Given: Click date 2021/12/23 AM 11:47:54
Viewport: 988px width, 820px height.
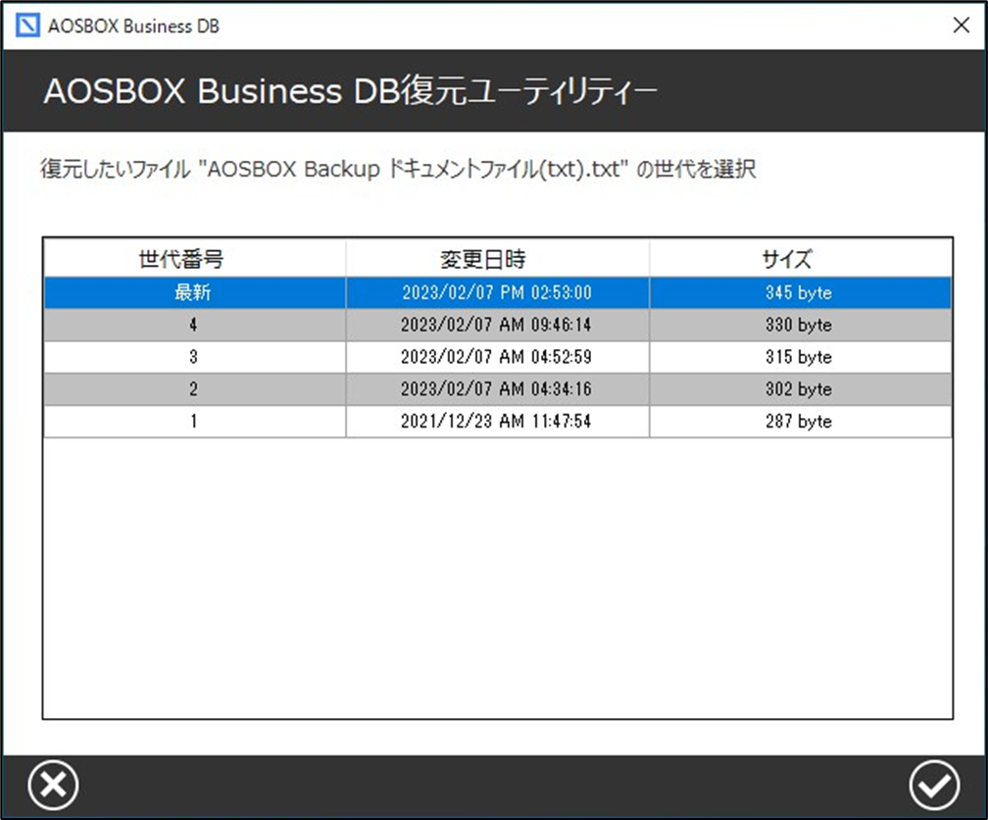Looking at the screenshot, I should tap(497, 422).
